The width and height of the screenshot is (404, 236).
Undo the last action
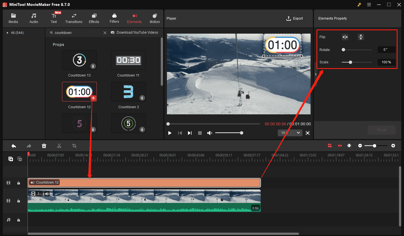14,146
